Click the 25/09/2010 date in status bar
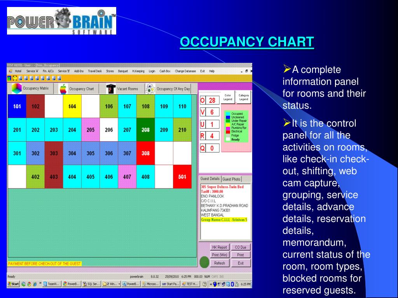The height and width of the screenshot is (298, 398). pyautogui.click(x=172, y=277)
